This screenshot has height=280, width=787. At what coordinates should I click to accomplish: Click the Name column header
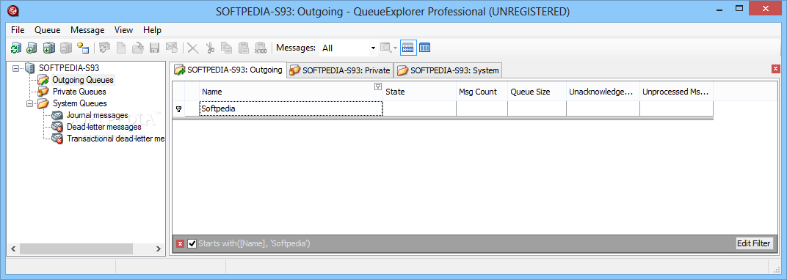point(291,92)
